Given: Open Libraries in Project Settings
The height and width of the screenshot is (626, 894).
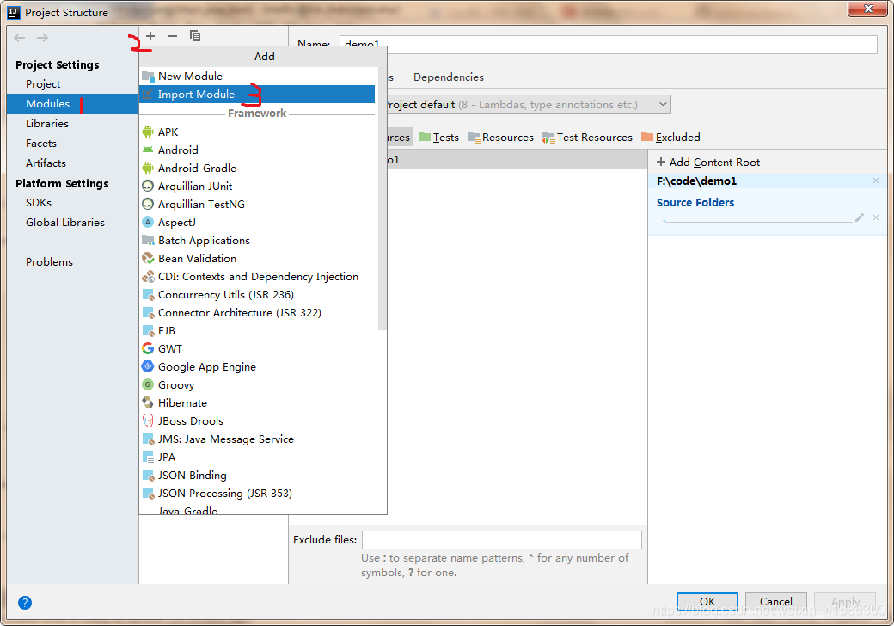Looking at the screenshot, I should point(46,123).
